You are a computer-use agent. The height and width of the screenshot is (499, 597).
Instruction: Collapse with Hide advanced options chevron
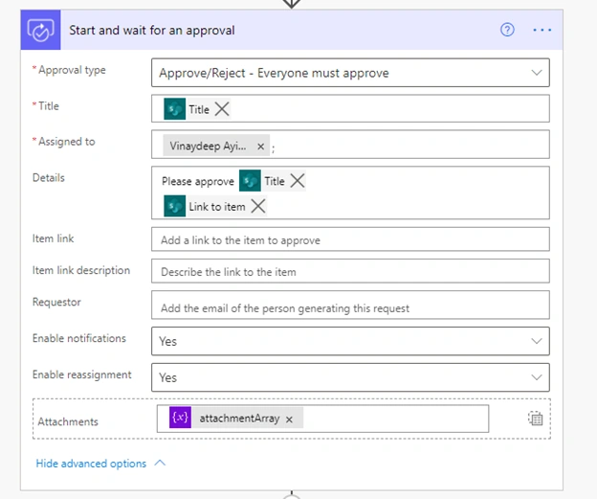point(161,463)
